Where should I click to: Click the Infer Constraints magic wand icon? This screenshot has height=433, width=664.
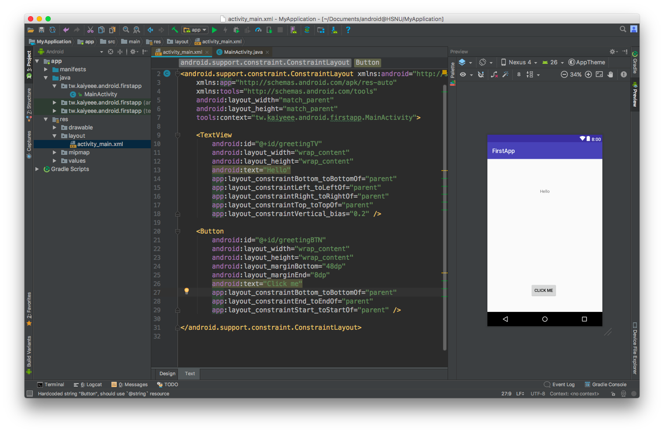tap(505, 74)
